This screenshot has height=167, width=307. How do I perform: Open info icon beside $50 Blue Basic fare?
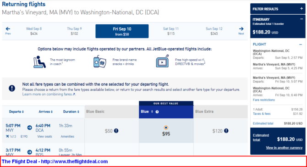point(116,131)
